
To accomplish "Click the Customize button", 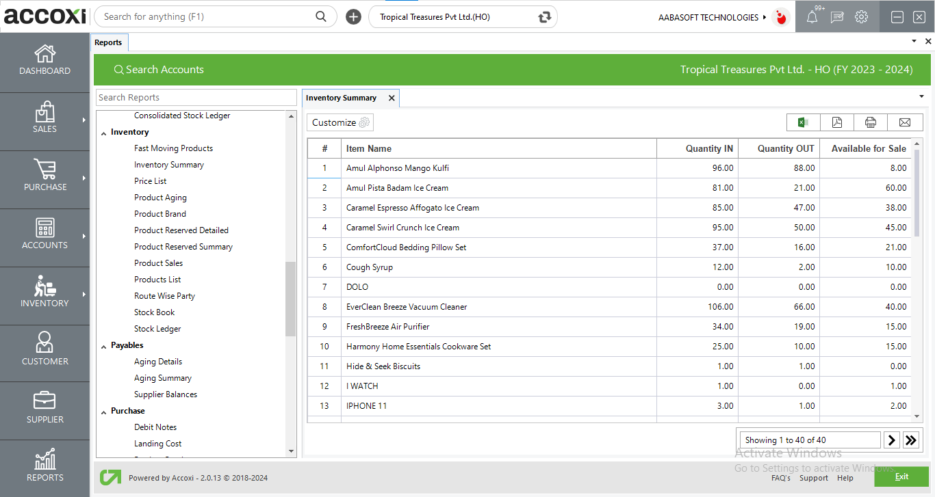I will tap(340, 122).
